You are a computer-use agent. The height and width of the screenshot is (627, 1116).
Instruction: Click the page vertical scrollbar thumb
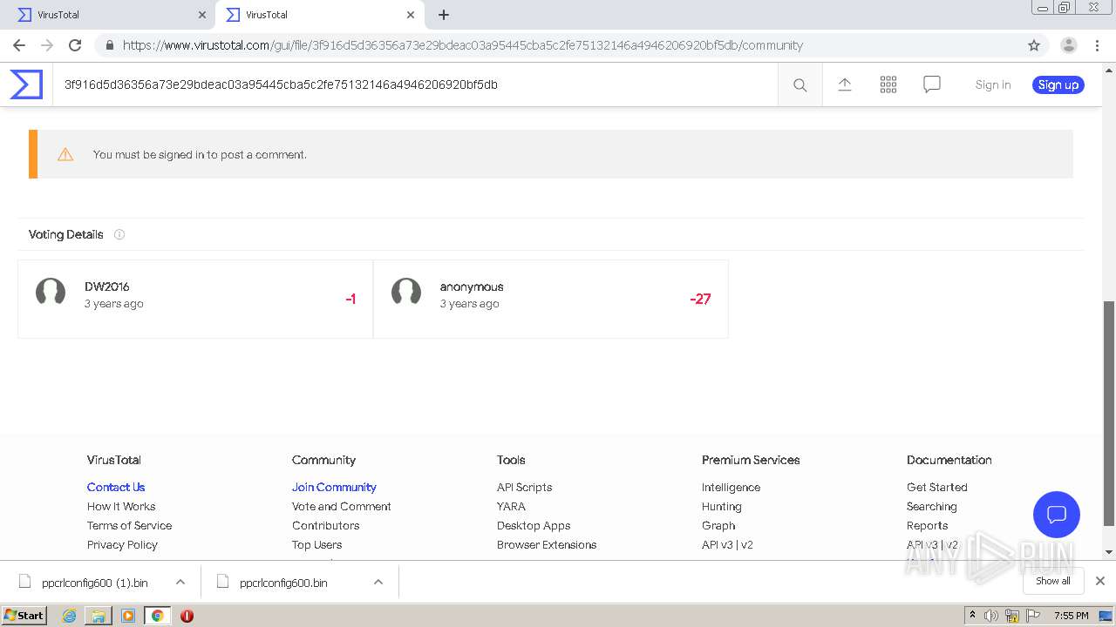click(x=1109, y=414)
